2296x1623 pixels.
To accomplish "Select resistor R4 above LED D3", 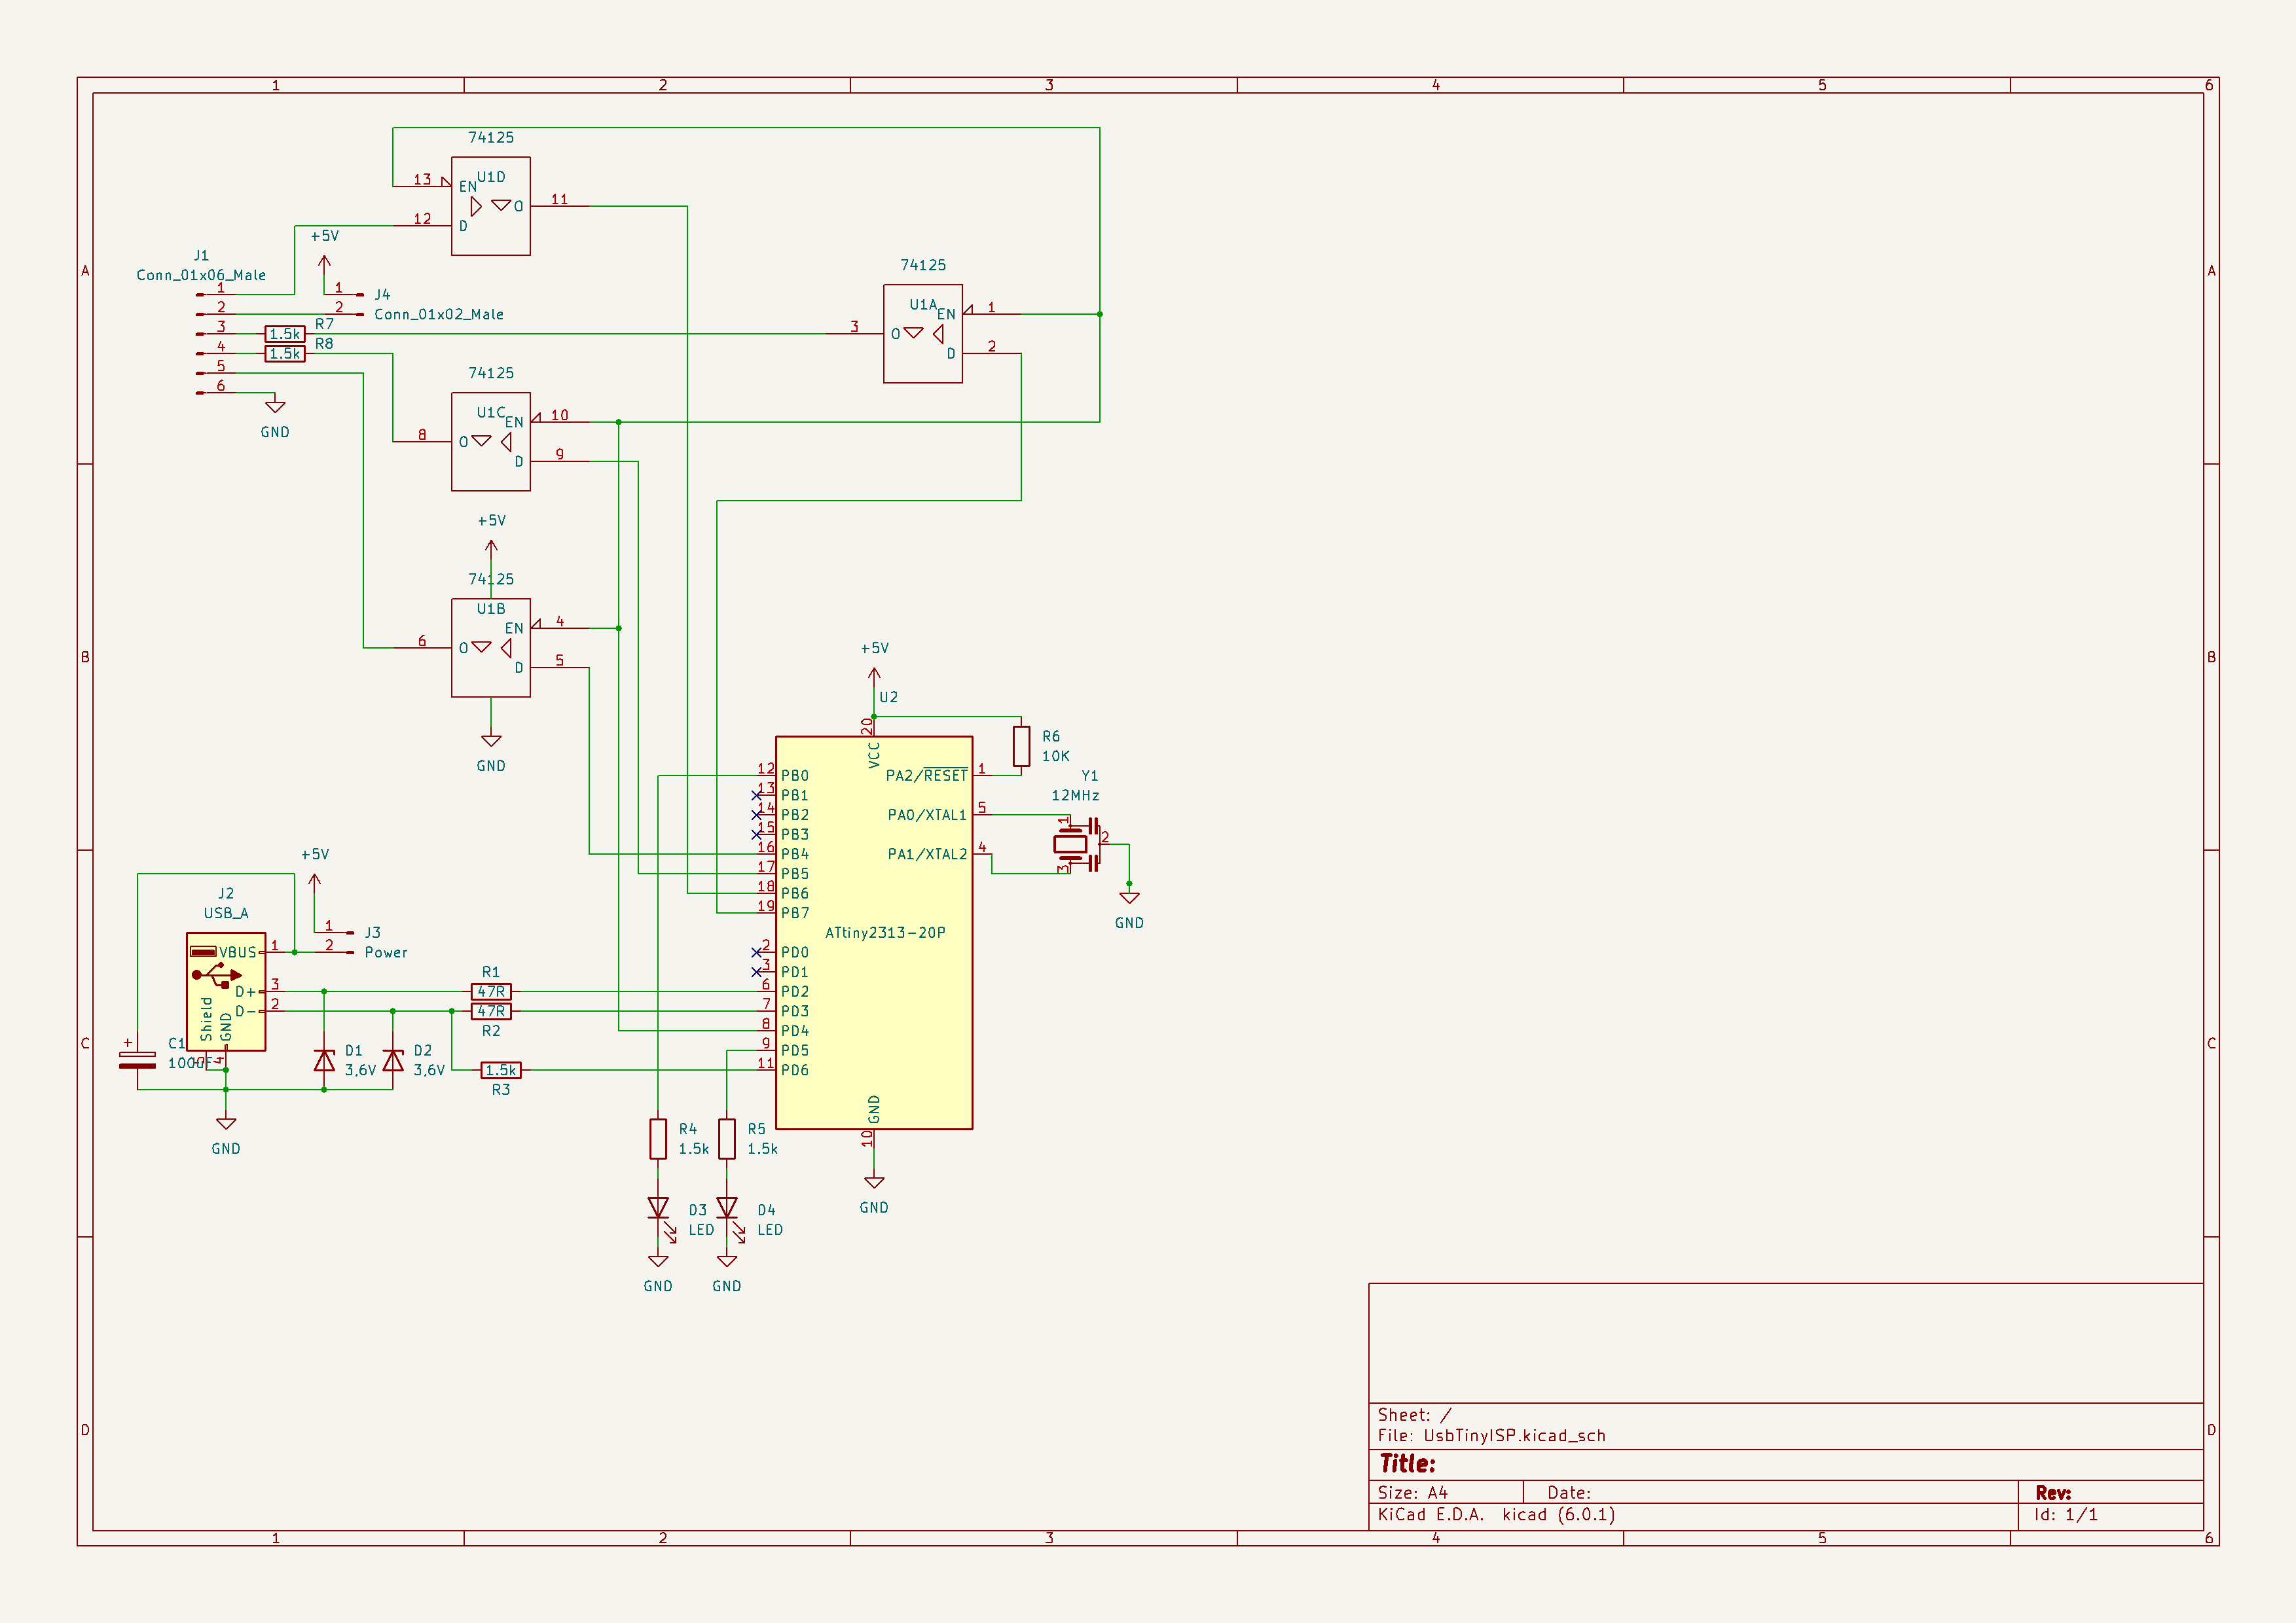I will pyautogui.click(x=658, y=1139).
